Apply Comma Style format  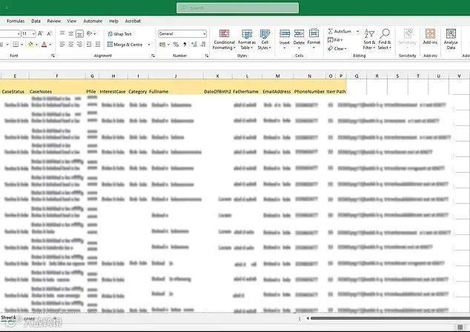pos(185,44)
